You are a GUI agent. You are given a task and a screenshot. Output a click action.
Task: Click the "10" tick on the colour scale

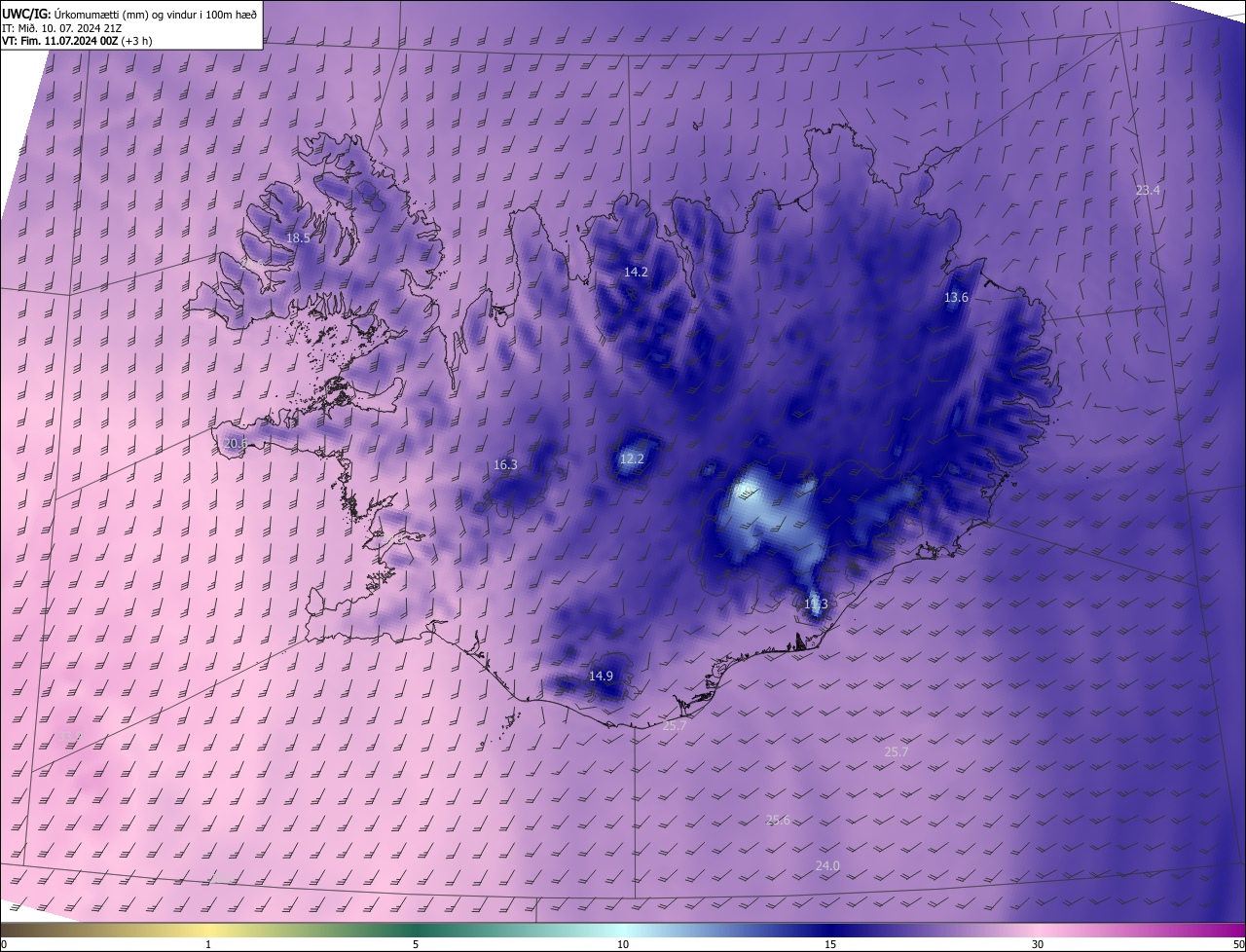623,944
